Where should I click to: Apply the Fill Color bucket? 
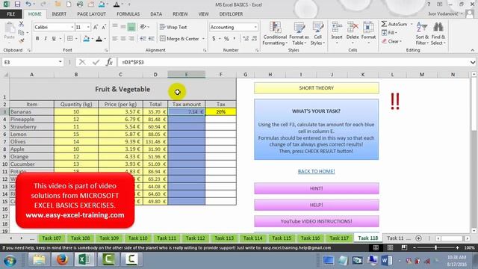pos(87,39)
